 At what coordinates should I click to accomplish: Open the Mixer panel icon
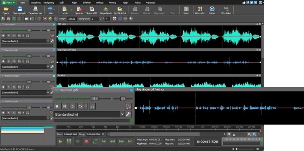(x=186, y=10)
